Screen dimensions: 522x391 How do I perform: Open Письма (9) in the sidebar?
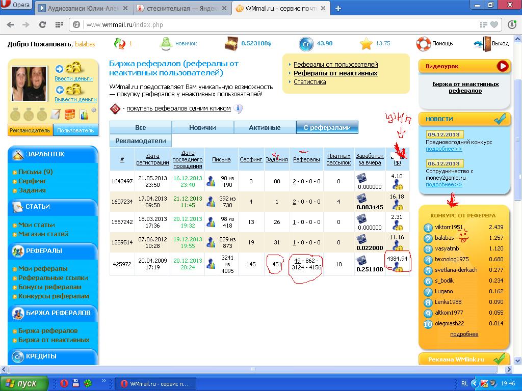pos(35,172)
